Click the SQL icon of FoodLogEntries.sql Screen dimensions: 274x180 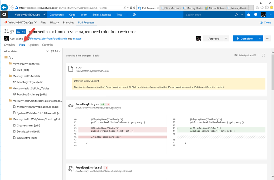coord(71,169)
